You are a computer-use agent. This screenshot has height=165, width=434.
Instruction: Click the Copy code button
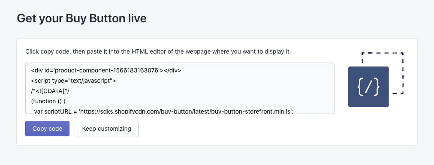(x=47, y=129)
